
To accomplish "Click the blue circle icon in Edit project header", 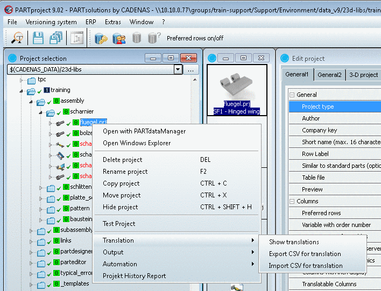I will coord(285,58).
